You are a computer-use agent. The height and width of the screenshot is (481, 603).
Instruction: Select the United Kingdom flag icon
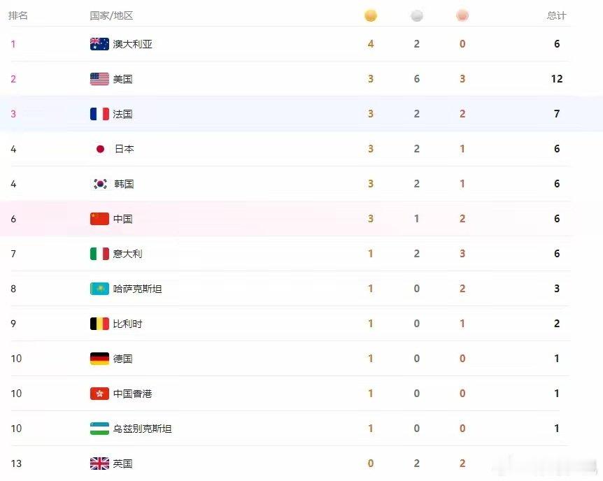[99, 464]
